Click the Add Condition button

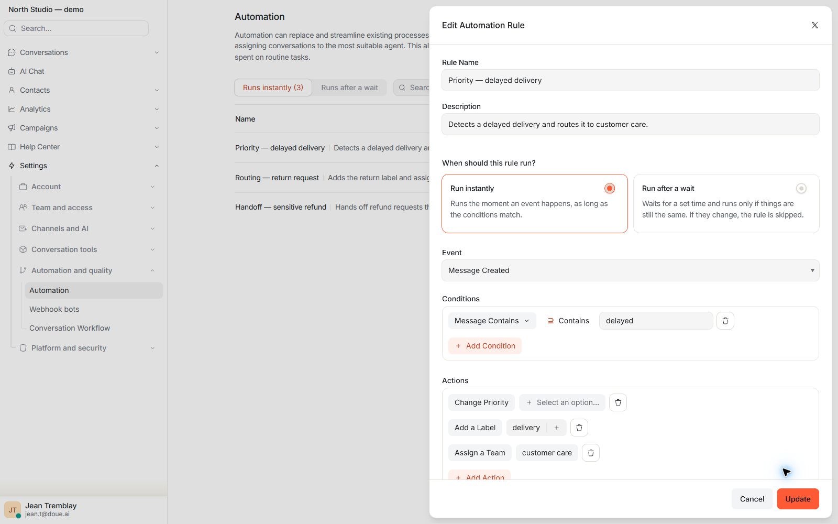(485, 346)
